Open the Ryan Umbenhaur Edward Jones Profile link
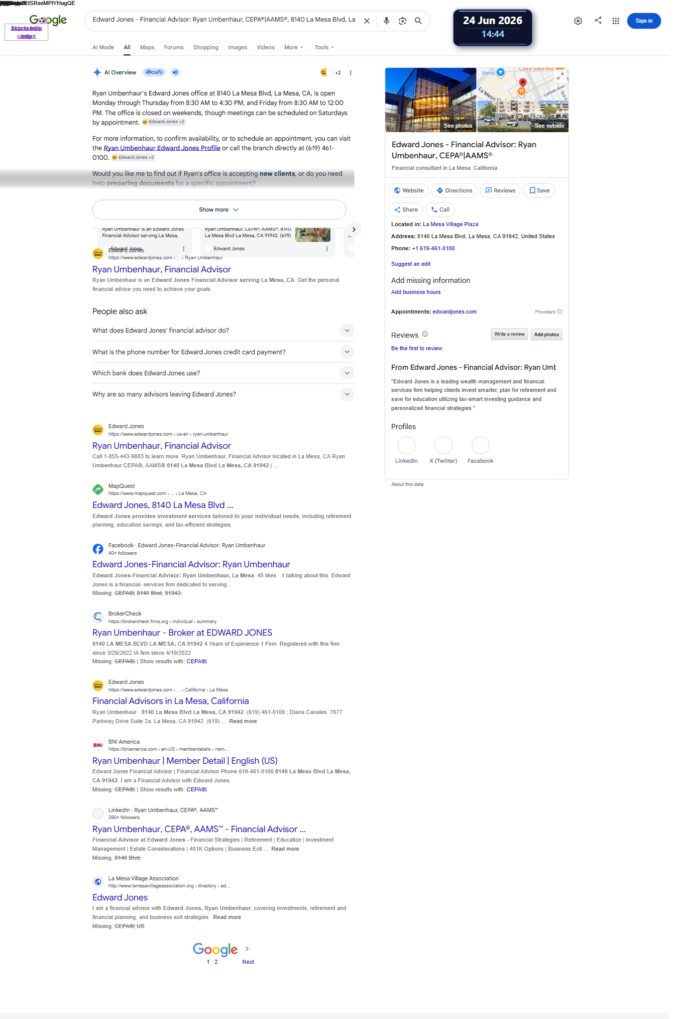The height and width of the screenshot is (1019, 677). click(x=162, y=148)
